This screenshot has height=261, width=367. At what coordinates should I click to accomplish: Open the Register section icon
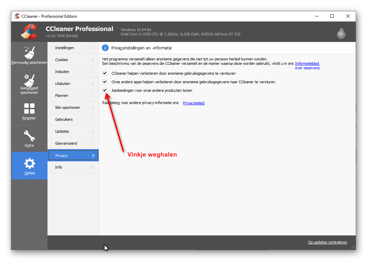pyautogui.click(x=29, y=108)
